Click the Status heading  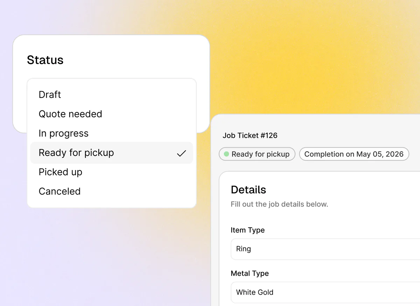[45, 60]
